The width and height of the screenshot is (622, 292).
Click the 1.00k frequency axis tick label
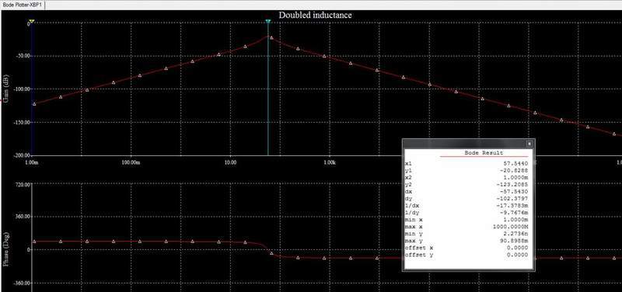point(329,162)
